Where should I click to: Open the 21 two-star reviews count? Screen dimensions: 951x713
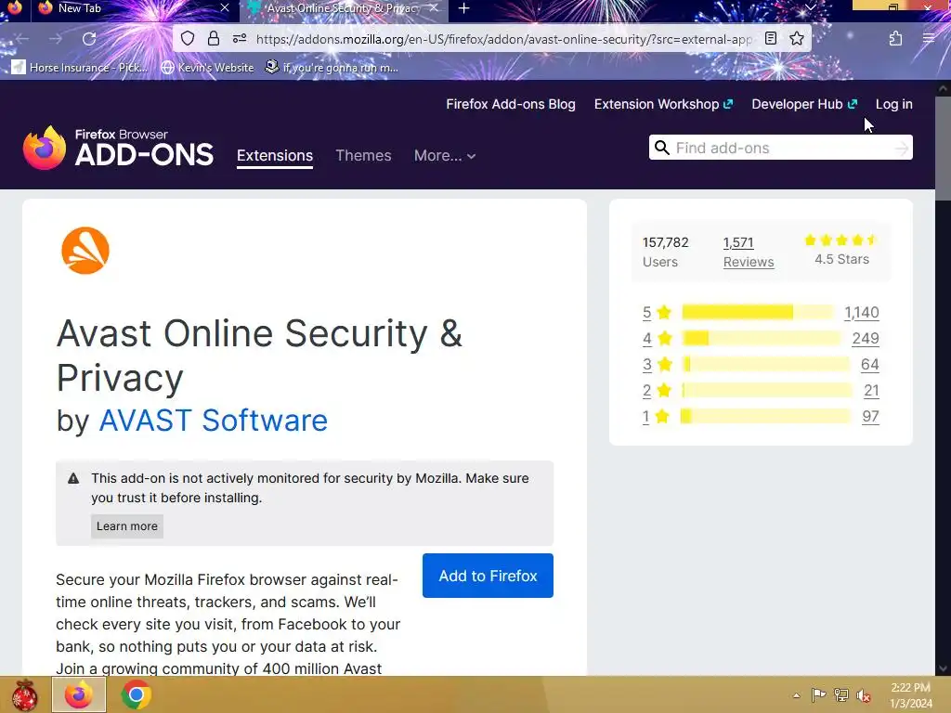tap(871, 391)
